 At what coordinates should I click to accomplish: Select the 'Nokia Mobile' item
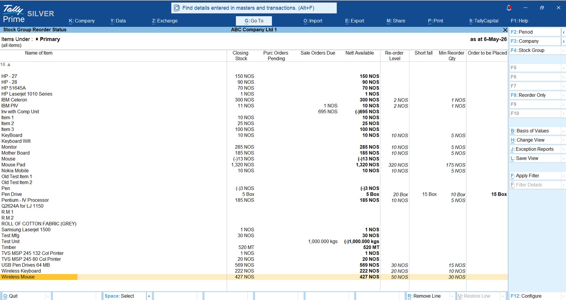point(15,171)
